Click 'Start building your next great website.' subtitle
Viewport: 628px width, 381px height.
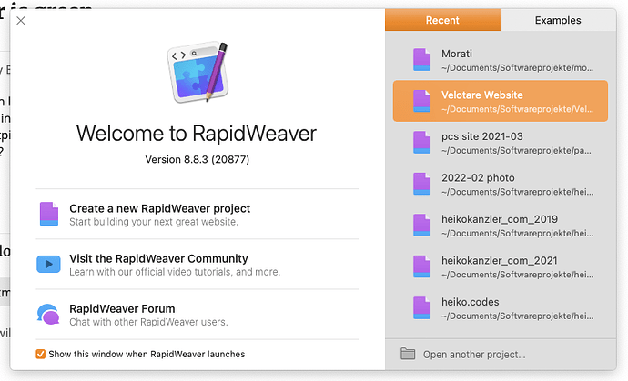tap(154, 222)
